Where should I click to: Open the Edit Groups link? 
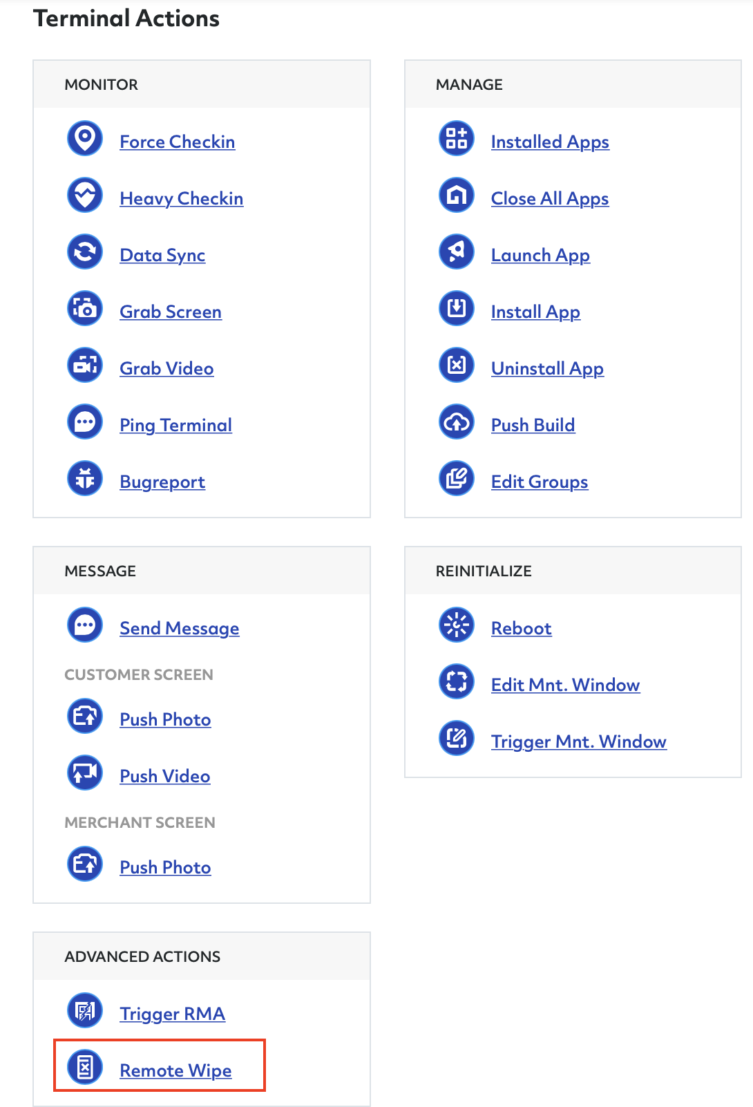[540, 482]
